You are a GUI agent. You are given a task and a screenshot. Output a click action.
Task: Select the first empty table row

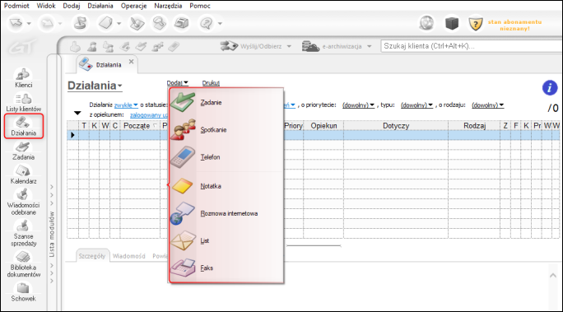(313, 135)
